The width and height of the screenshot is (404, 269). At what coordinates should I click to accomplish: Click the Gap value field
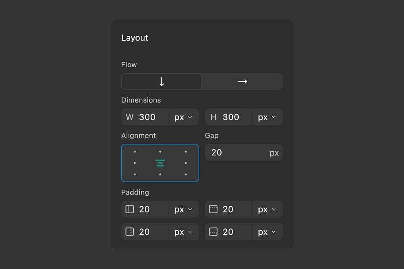229,152
